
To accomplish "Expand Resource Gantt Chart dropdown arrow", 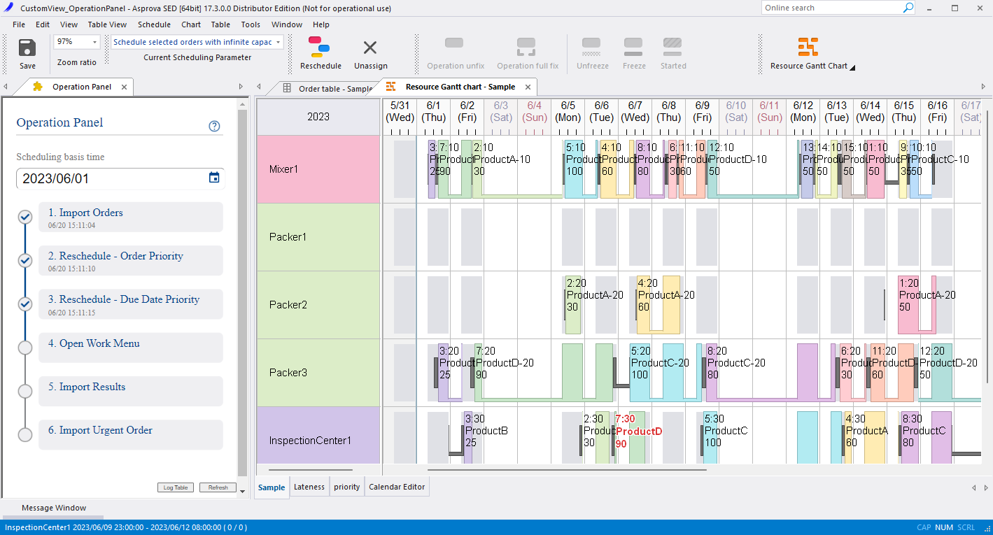I will (x=852, y=67).
